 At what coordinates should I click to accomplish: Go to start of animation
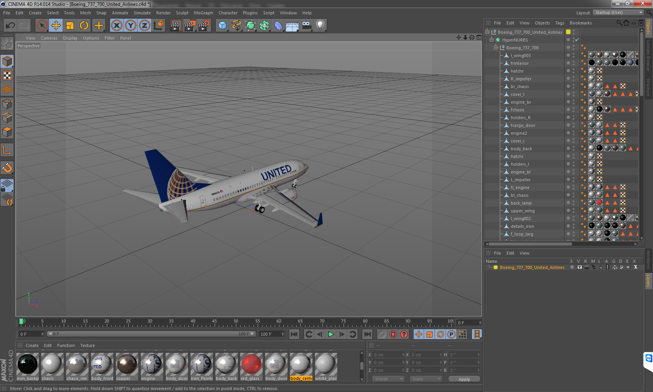coord(294,334)
